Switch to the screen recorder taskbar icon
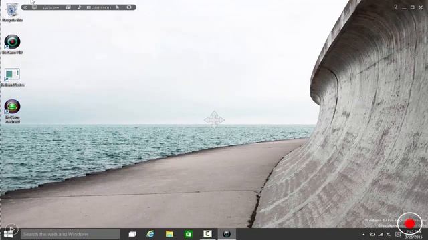 click(x=227, y=234)
